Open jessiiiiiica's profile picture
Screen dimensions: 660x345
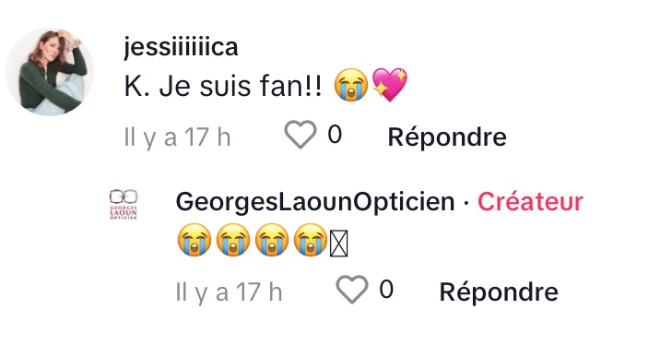point(50,72)
